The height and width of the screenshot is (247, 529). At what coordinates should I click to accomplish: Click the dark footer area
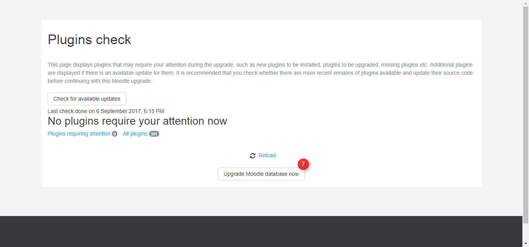[261, 232]
